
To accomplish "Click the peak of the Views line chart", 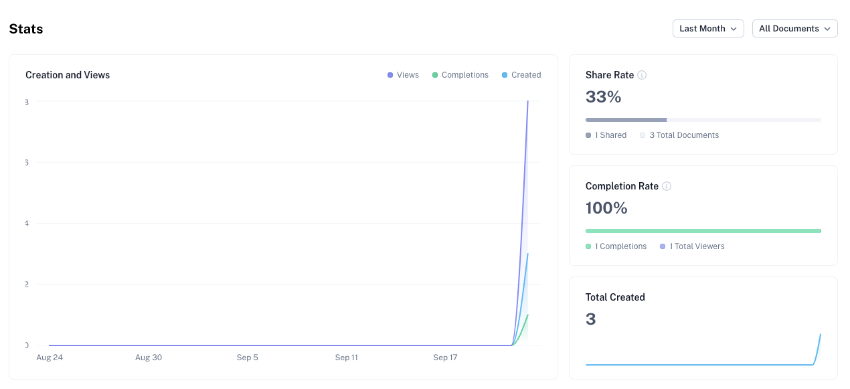I will (527, 102).
